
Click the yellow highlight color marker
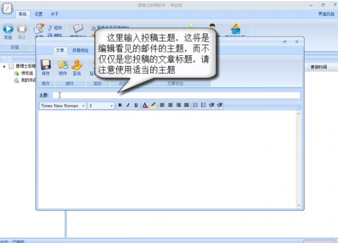point(153,105)
